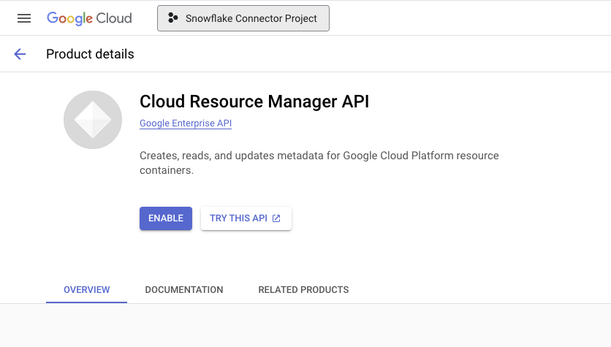Click the API description paragraph text
611x347 pixels.
[319, 163]
